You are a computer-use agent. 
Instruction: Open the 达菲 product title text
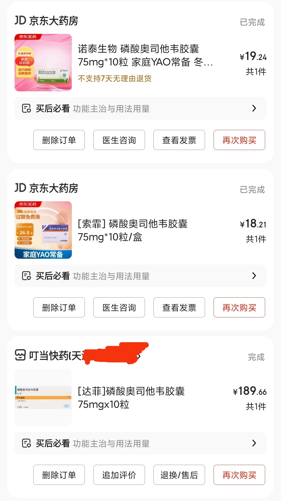click(x=131, y=397)
